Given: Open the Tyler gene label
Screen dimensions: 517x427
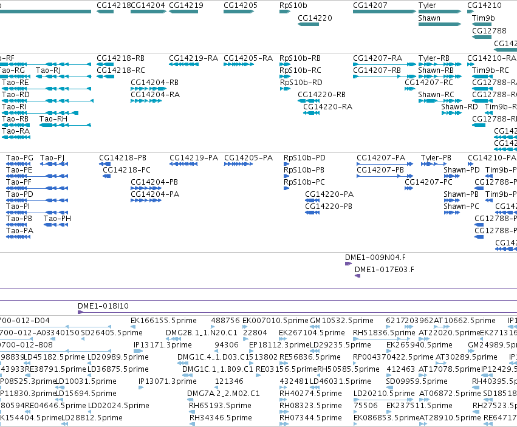Looking at the screenshot, I should pos(427,5).
